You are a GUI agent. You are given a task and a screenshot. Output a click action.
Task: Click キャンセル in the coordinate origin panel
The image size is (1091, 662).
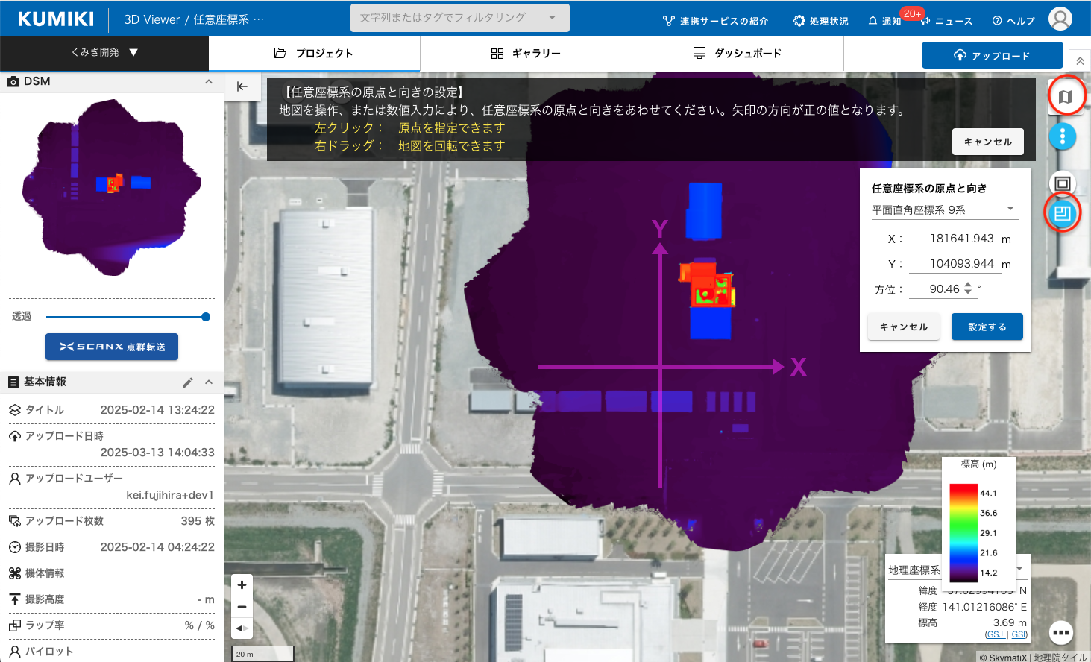pyautogui.click(x=903, y=327)
